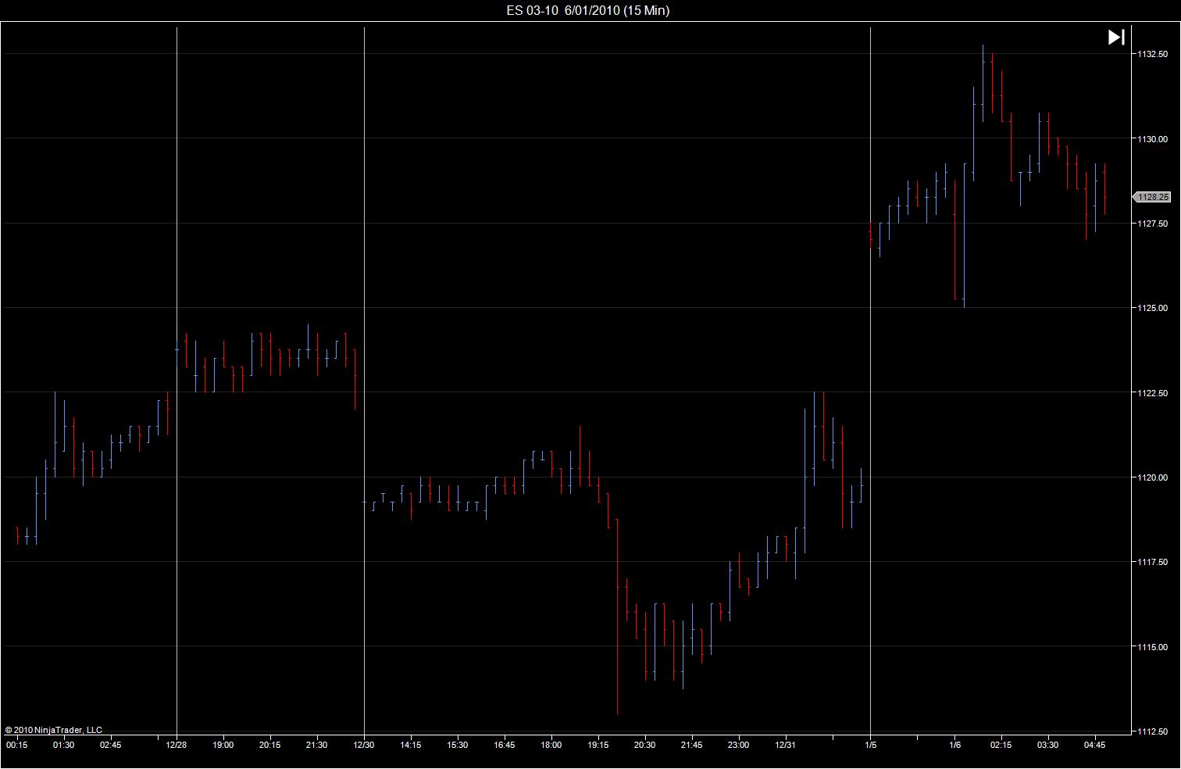The image size is (1181, 769).
Task: Click the 21:30 time axis label
Action: point(317,745)
